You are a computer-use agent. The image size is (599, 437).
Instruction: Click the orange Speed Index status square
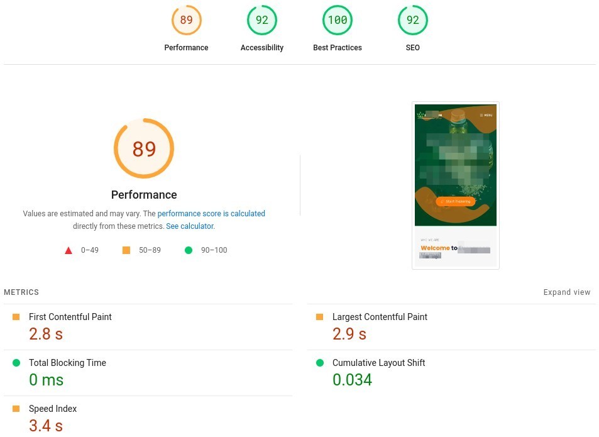(x=16, y=409)
